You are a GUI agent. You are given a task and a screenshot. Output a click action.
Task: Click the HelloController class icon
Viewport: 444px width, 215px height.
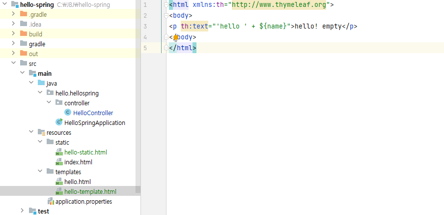point(68,113)
